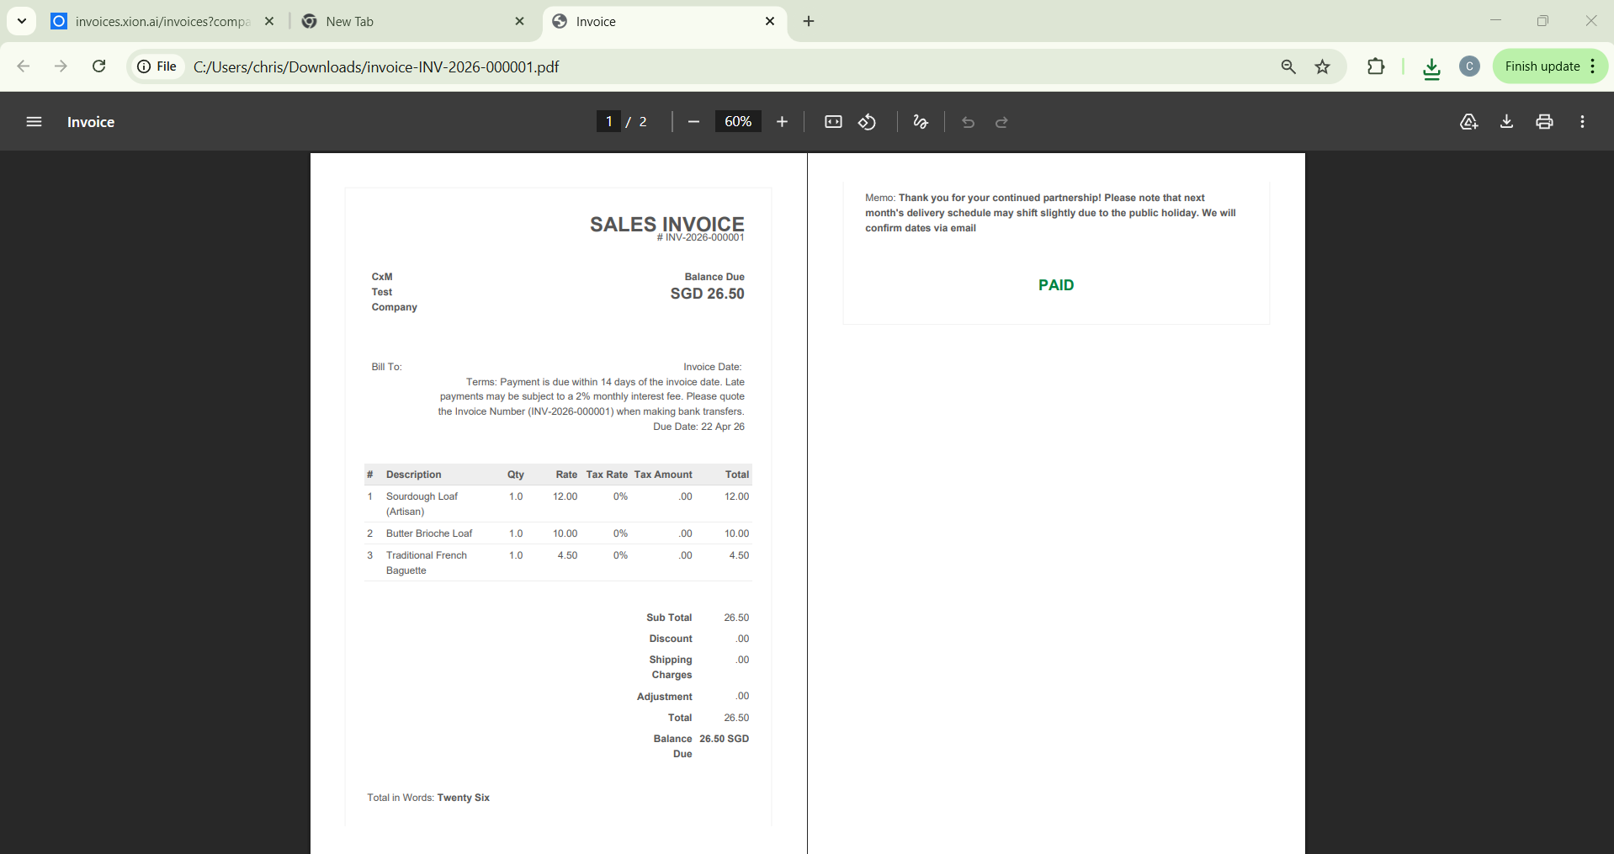Viewport: 1614px width, 854px height.
Task: Open the PDF sidebar hamburger menu
Action: click(x=34, y=122)
